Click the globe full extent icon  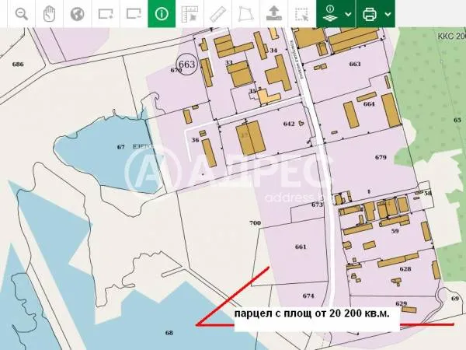(77, 14)
